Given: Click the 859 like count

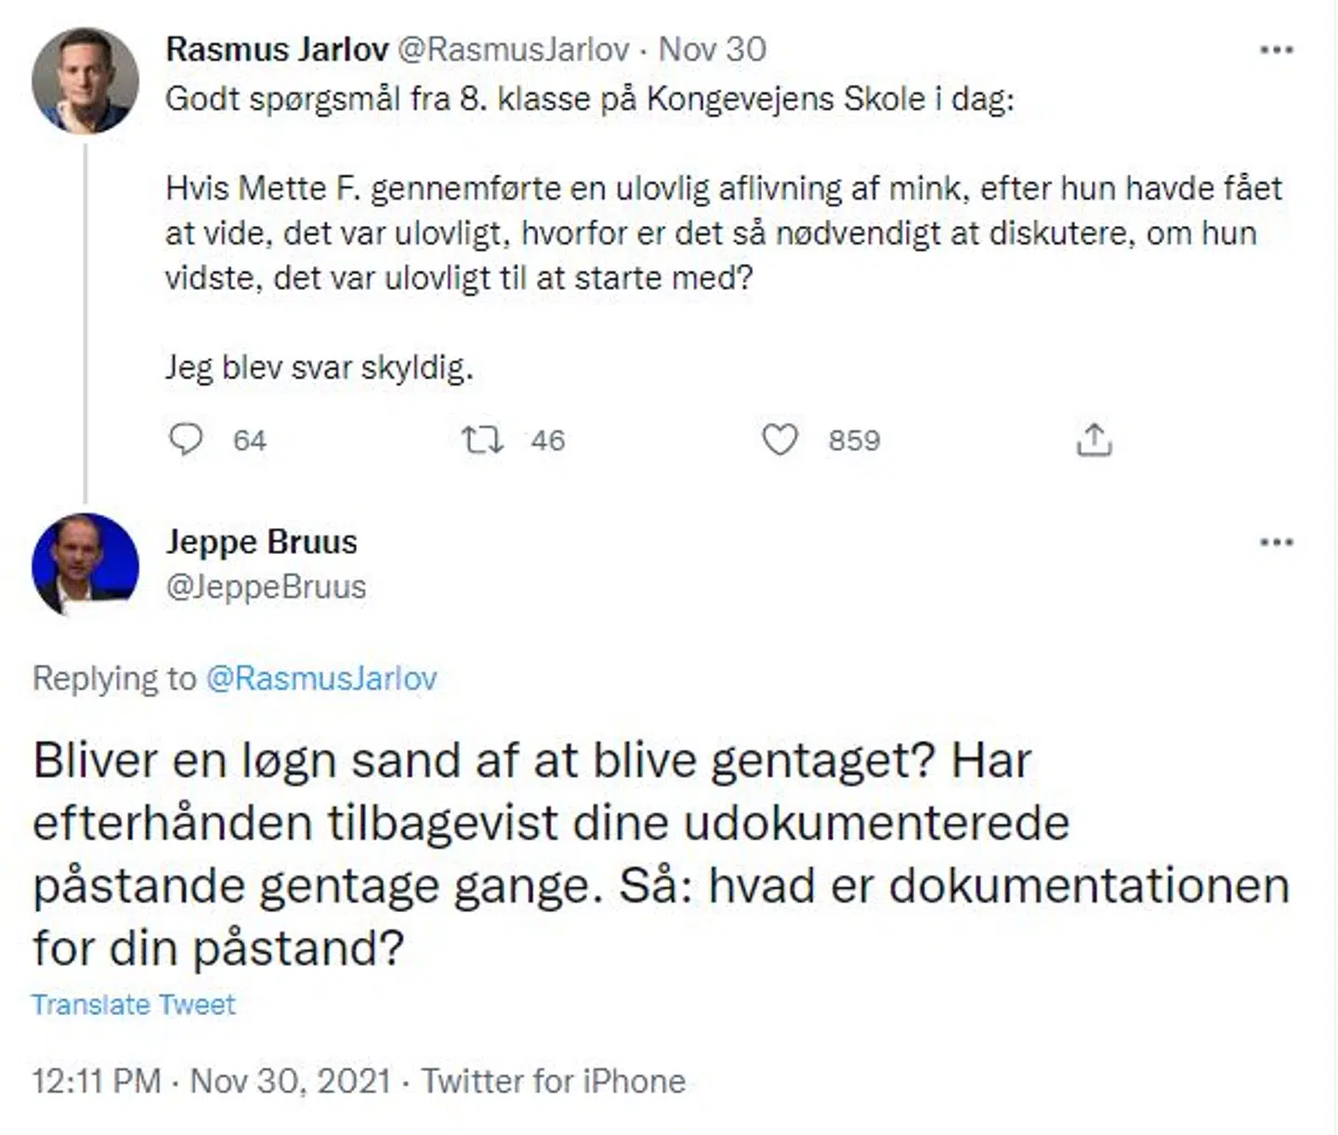Looking at the screenshot, I should [x=854, y=441].
